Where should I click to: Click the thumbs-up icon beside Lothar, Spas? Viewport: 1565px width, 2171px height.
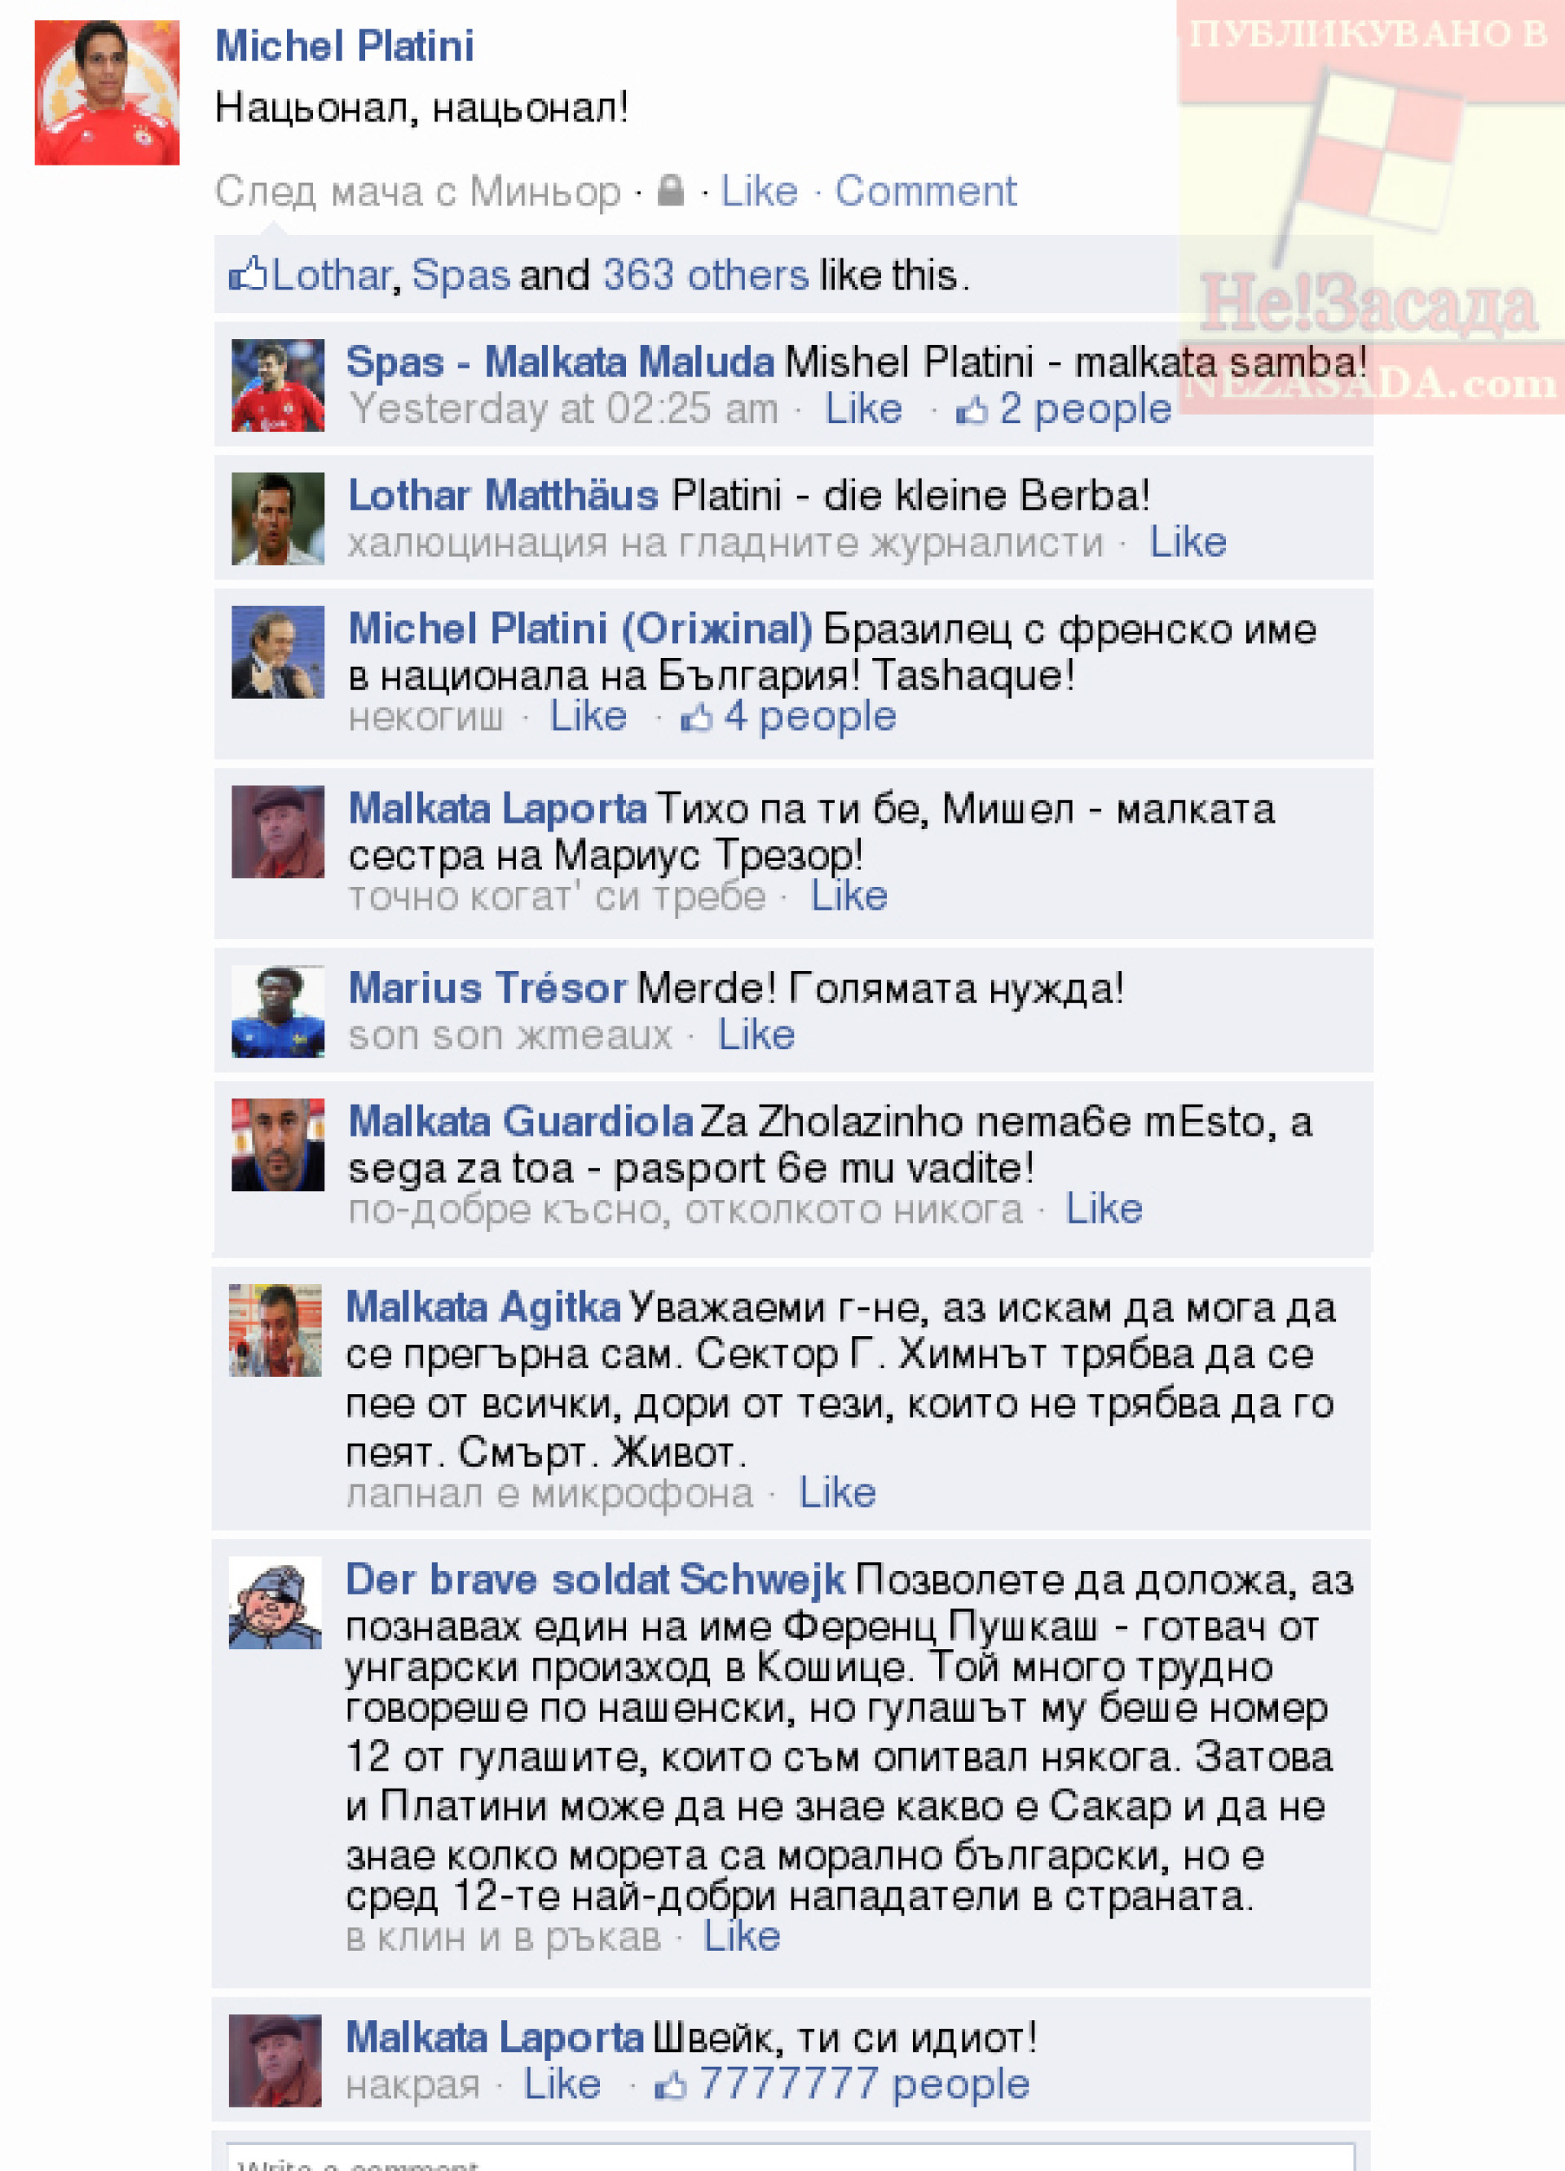point(248,274)
